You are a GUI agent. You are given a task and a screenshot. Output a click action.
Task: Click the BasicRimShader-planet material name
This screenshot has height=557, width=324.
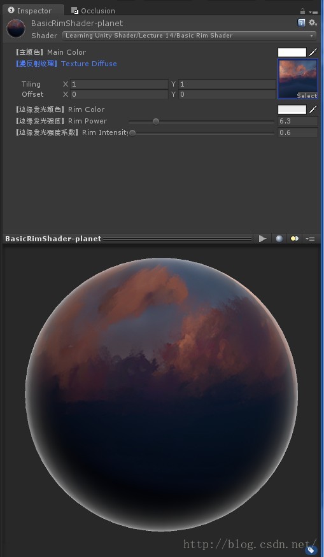tap(77, 24)
